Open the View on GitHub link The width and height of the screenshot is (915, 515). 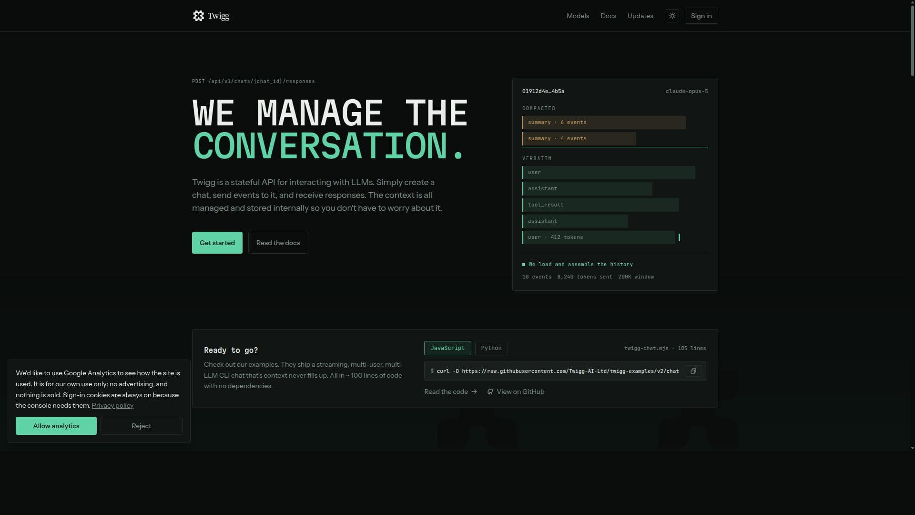point(516,391)
